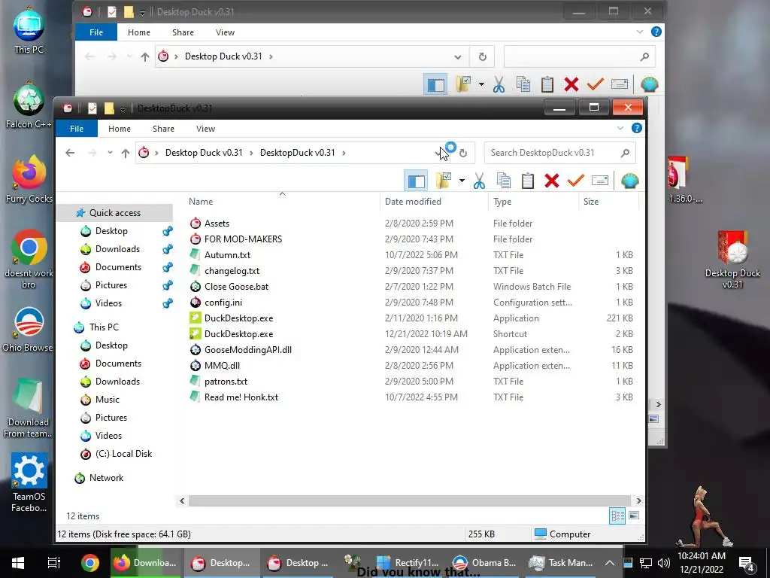Refresh the back window address bar
The image size is (770, 578).
[483, 56]
